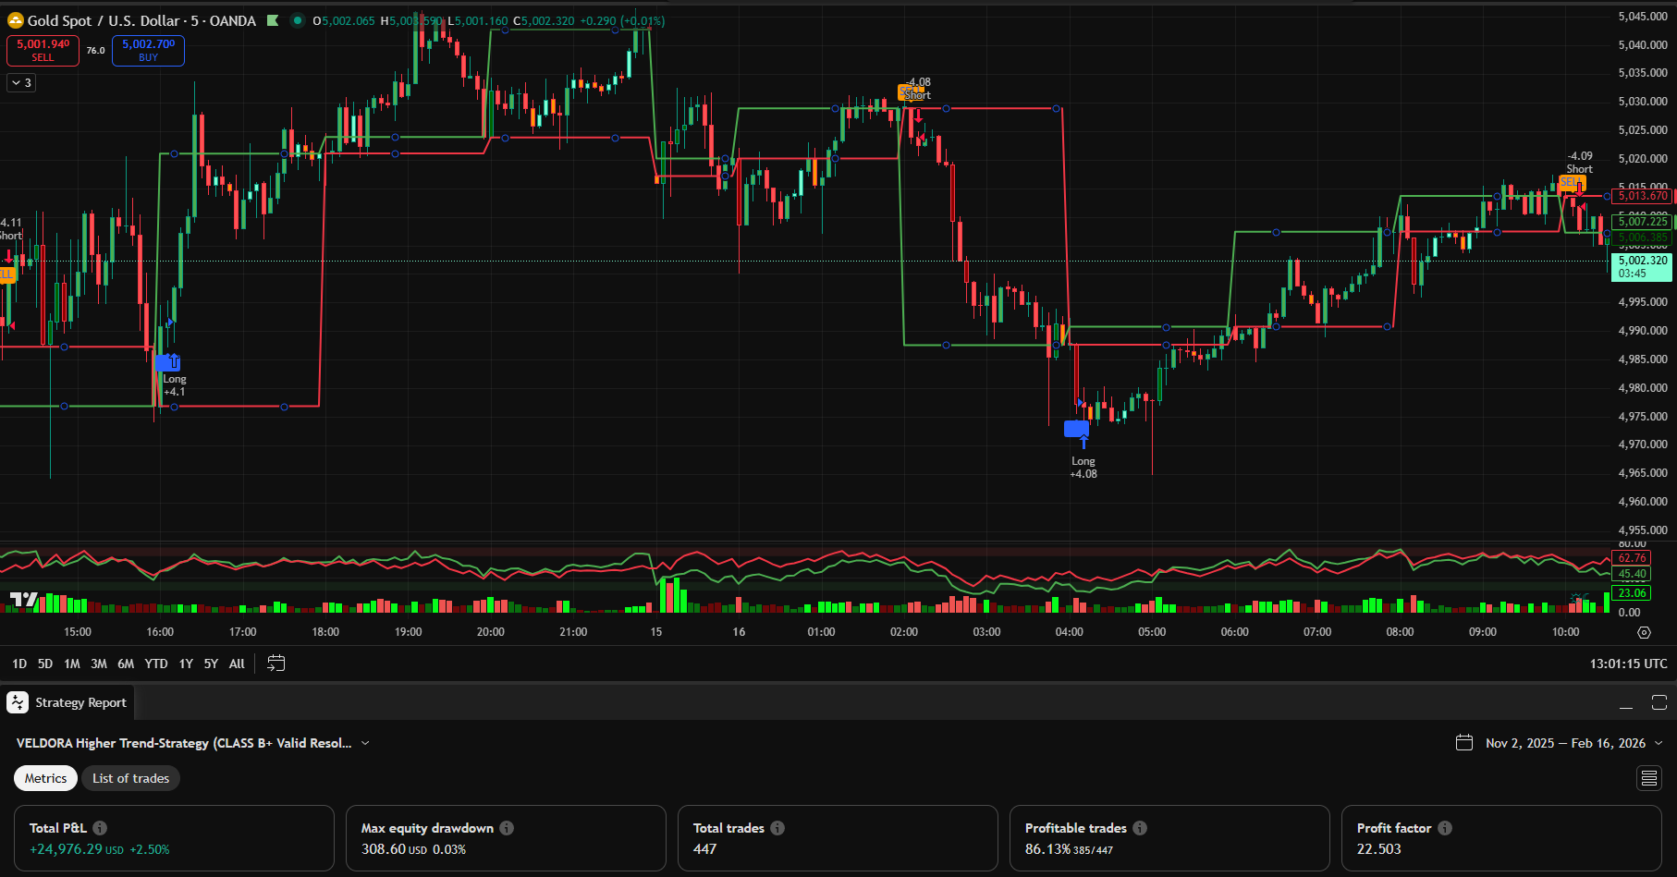Screen dimensions: 1677x877
Task: Click the 447 total trades value
Action: (x=704, y=849)
